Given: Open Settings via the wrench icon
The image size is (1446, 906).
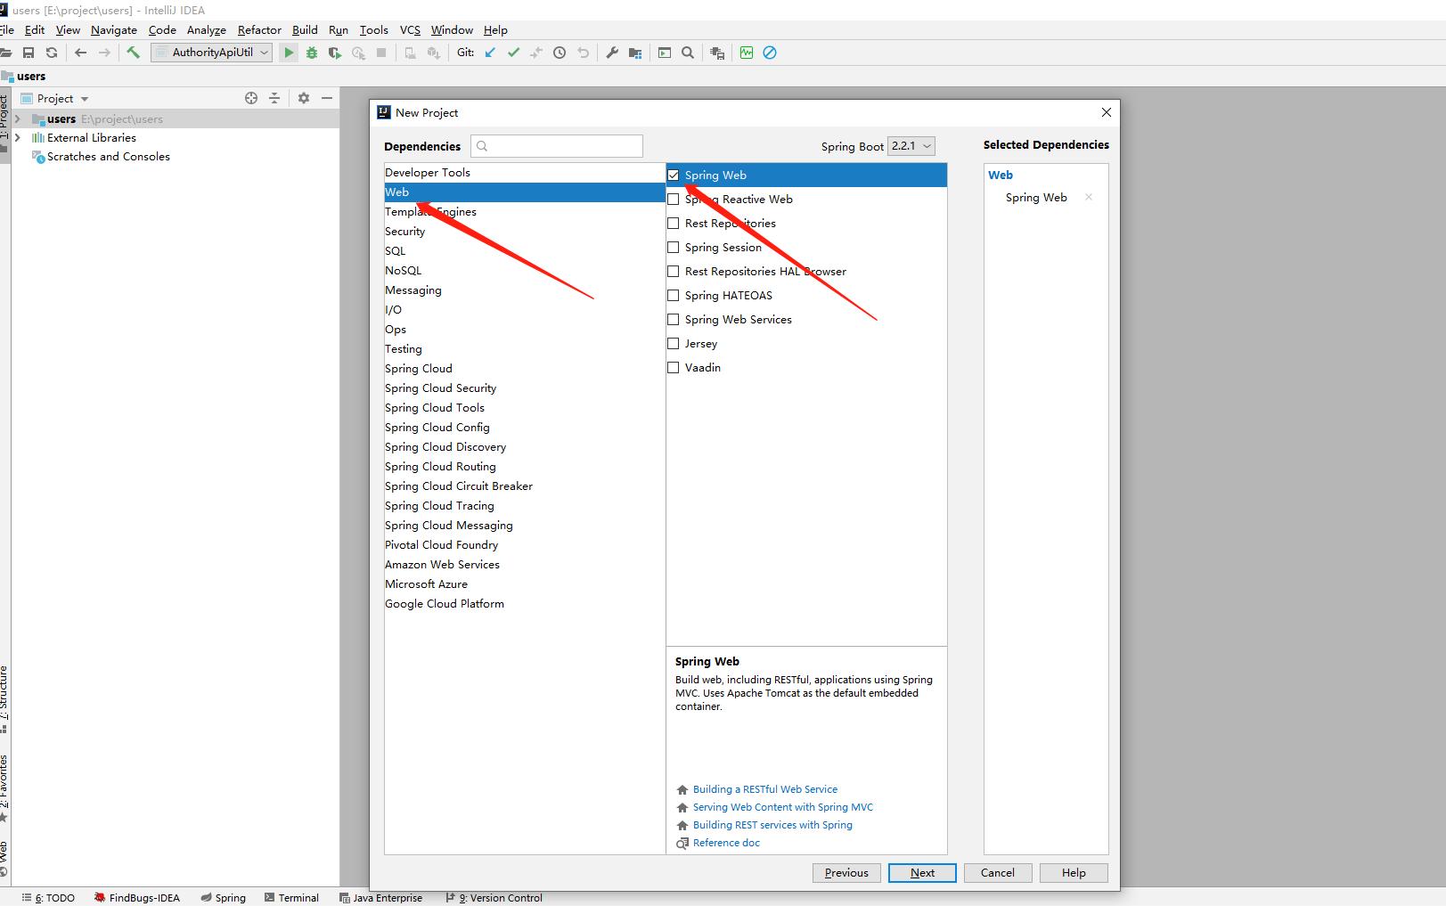Looking at the screenshot, I should tap(612, 53).
